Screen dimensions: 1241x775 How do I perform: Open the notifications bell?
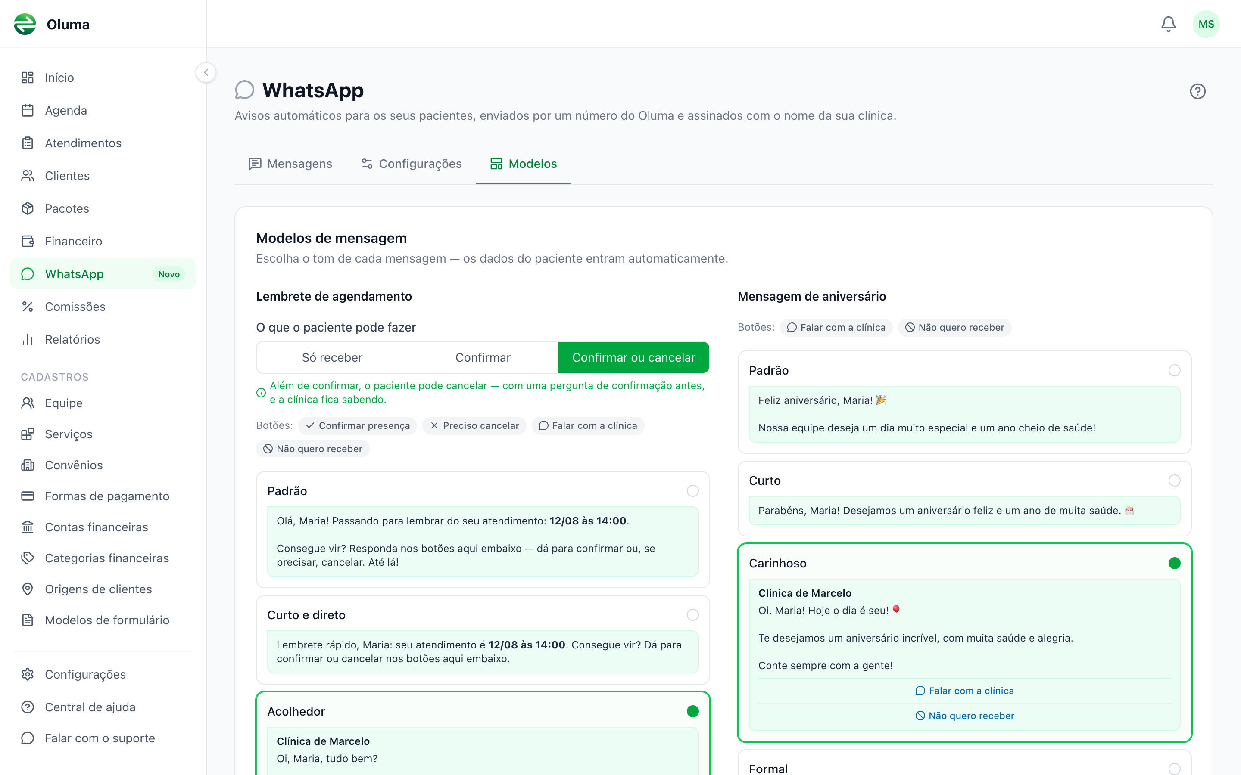1168,24
